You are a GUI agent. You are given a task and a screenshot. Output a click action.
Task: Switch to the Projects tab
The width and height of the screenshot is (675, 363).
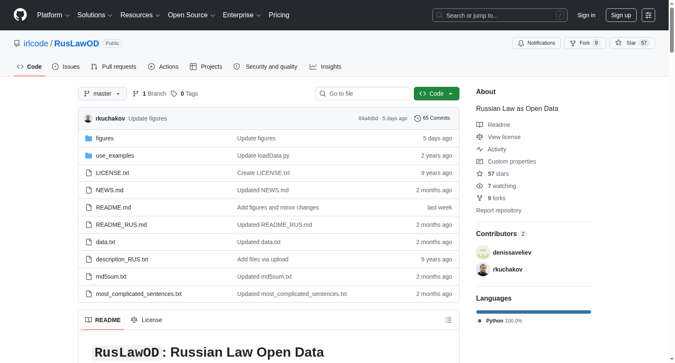206,67
